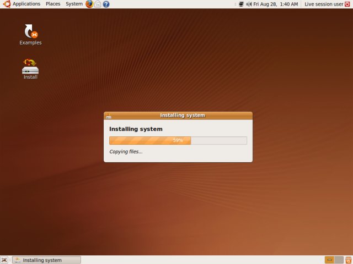
Task: Switch to the first workspace
Action: pos(329,260)
